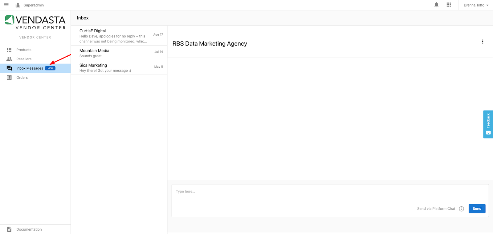Click the Products grid icon
Viewport: 493px width, 234px height.
pyautogui.click(x=9, y=50)
